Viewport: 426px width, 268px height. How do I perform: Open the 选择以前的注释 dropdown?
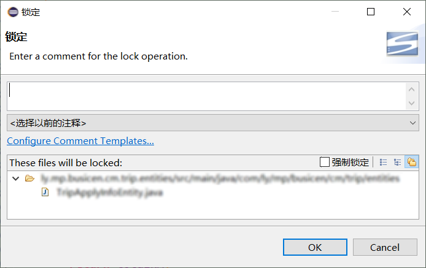[213, 123]
